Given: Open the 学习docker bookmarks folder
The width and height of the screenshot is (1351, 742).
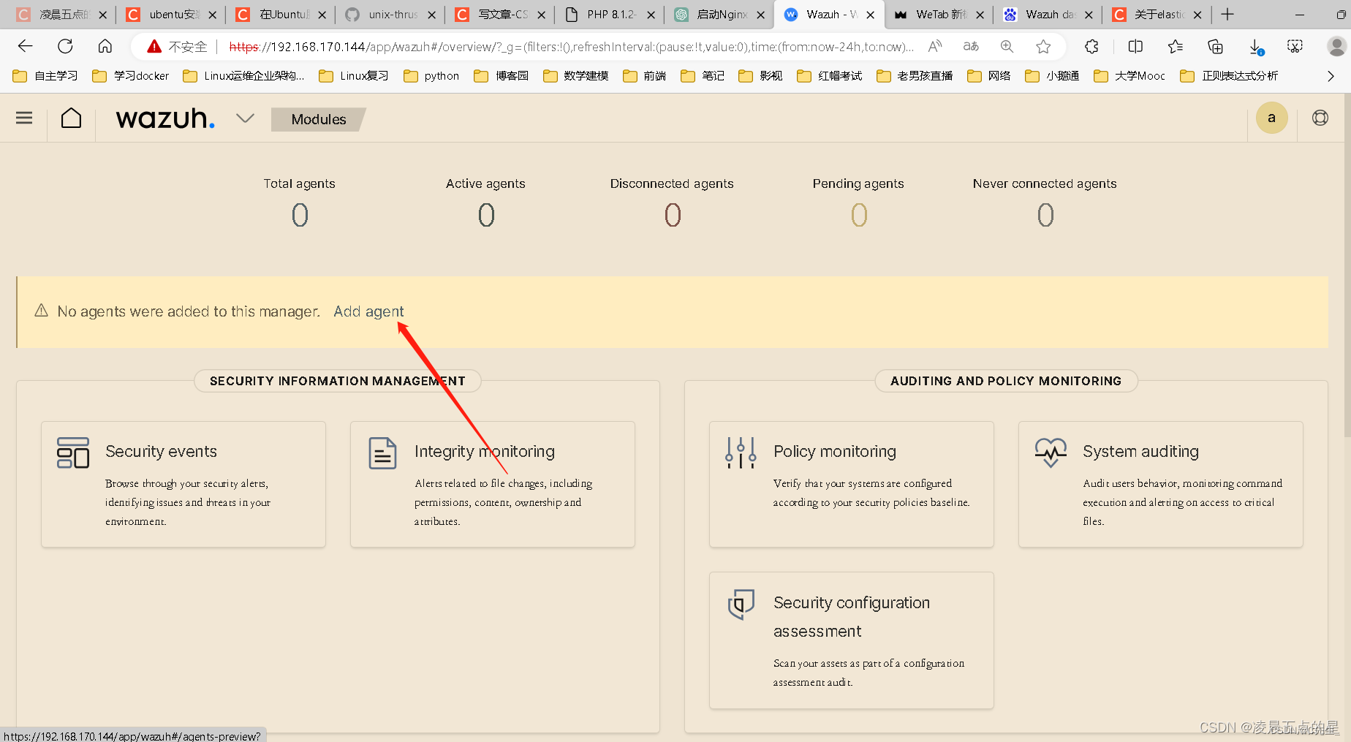Looking at the screenshot, I should coord(130,75).
